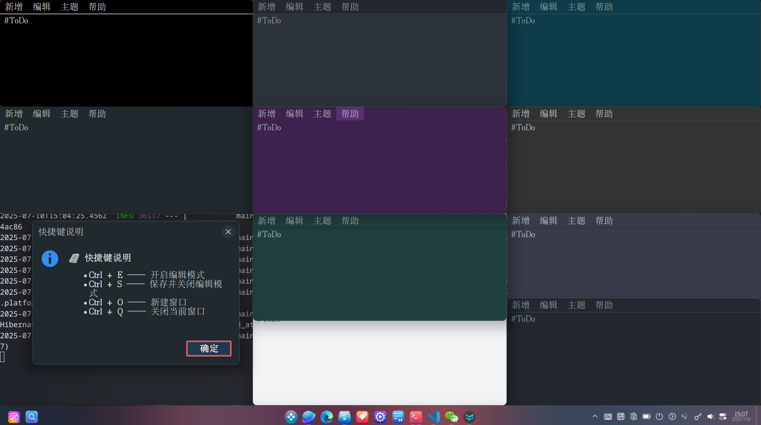Click 确定 button in shortcut dialog

209,348
